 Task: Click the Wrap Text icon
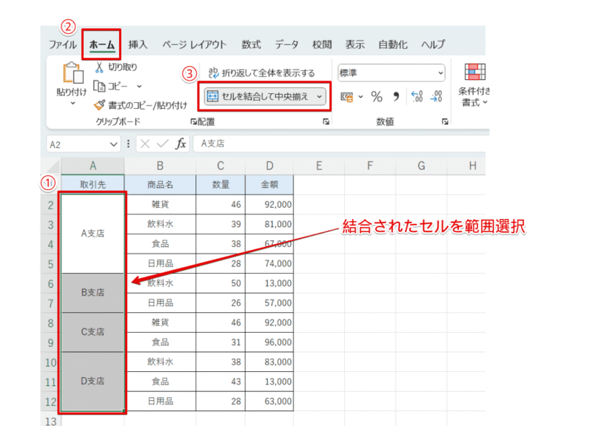click(x=213, y=72)
